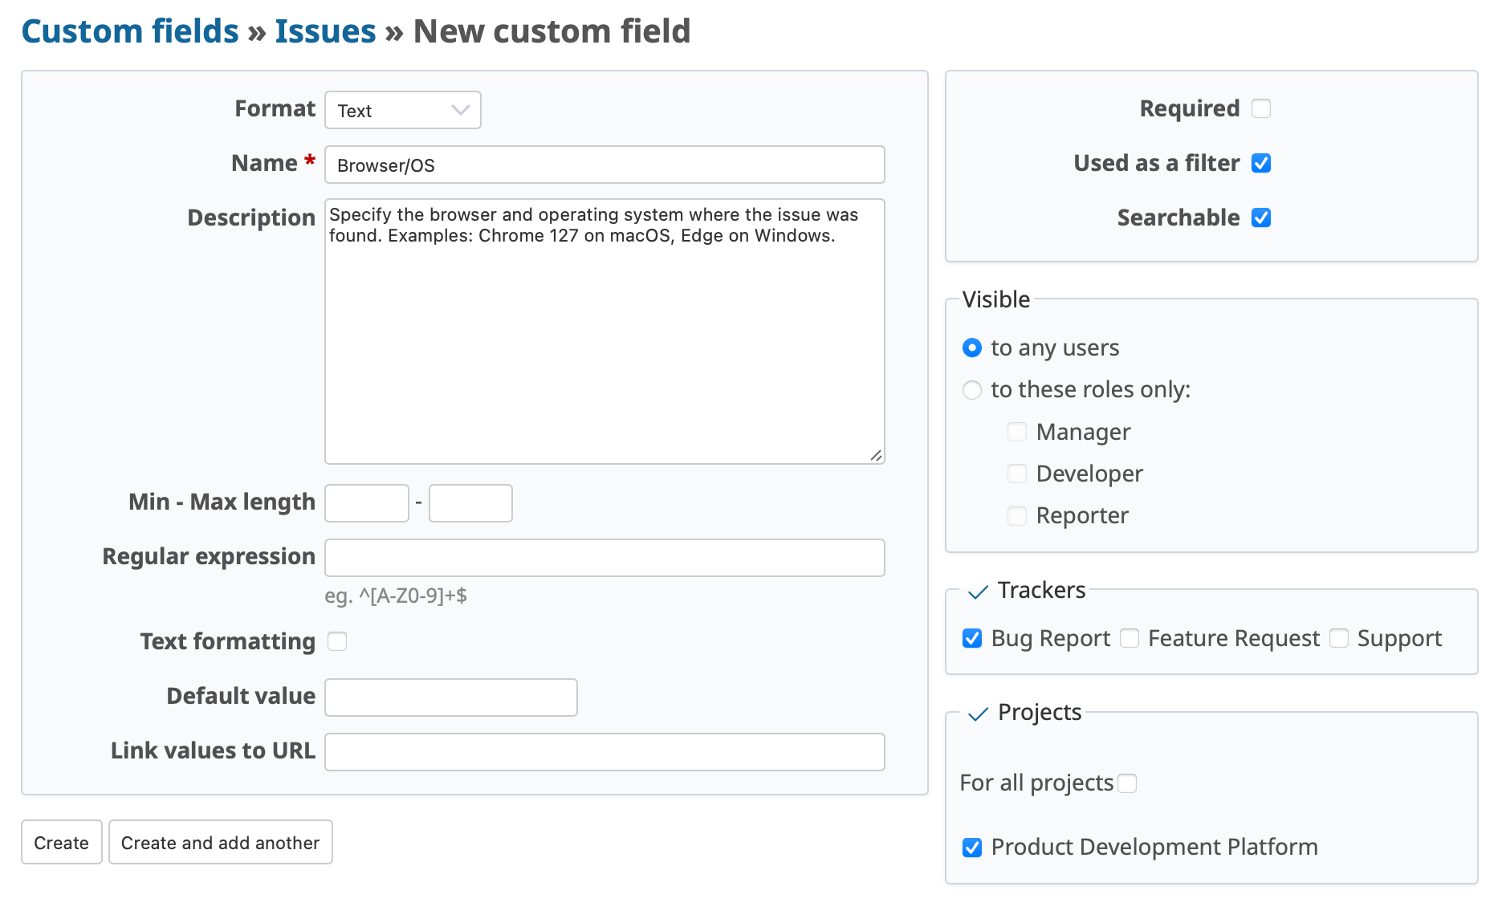The image size is (1498, 923).
Task: Toggle all trackers with the checkmark icon
Action: tap(978, 592)
